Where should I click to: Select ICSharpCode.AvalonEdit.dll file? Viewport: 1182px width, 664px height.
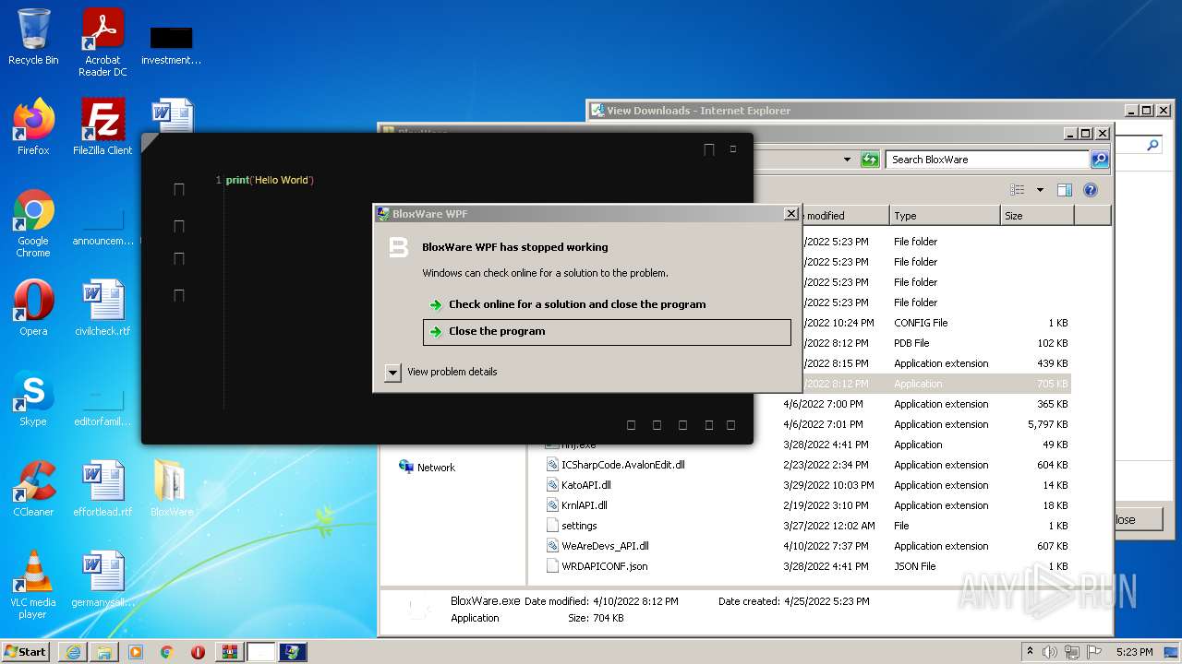click(x=623, y=465)
